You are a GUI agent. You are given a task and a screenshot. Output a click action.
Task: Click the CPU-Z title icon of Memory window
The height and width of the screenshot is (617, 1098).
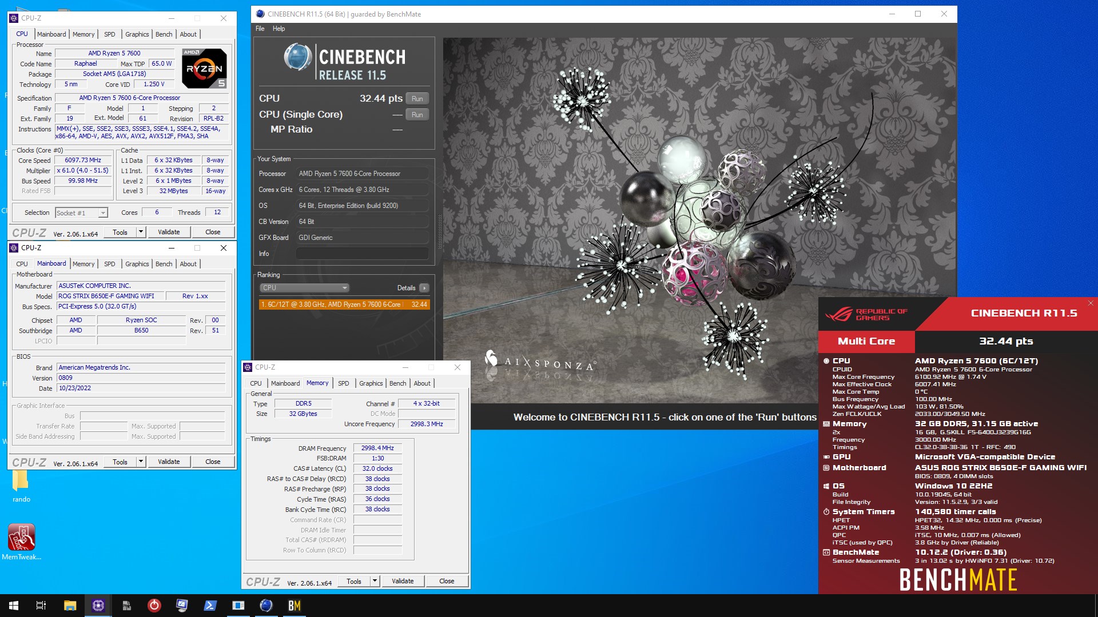click(248, 367)
